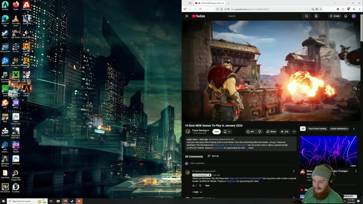Open Epic Games Launcher desktop icon

coord(5,76)
